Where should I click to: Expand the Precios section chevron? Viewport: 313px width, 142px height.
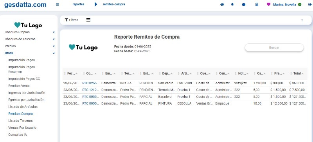point(54,46)
